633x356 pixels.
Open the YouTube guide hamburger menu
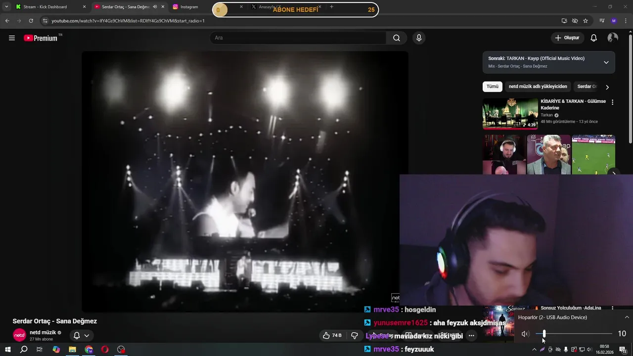click(x=12, y=38)
